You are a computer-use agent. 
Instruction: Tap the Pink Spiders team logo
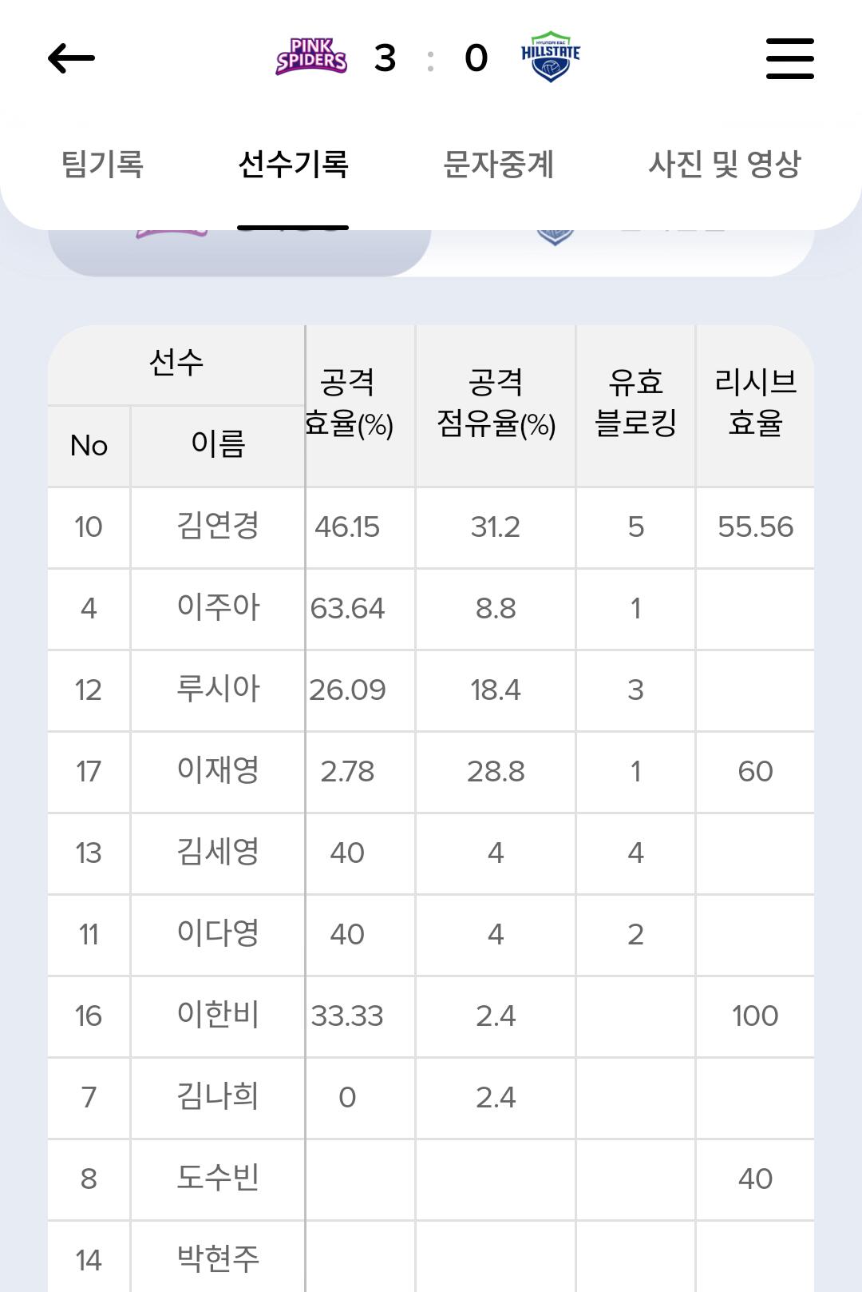(x=311, y=58)
